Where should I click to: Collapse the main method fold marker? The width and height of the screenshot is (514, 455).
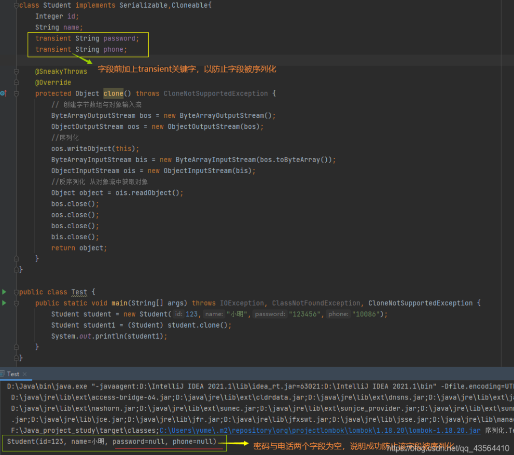pos(16,303)
